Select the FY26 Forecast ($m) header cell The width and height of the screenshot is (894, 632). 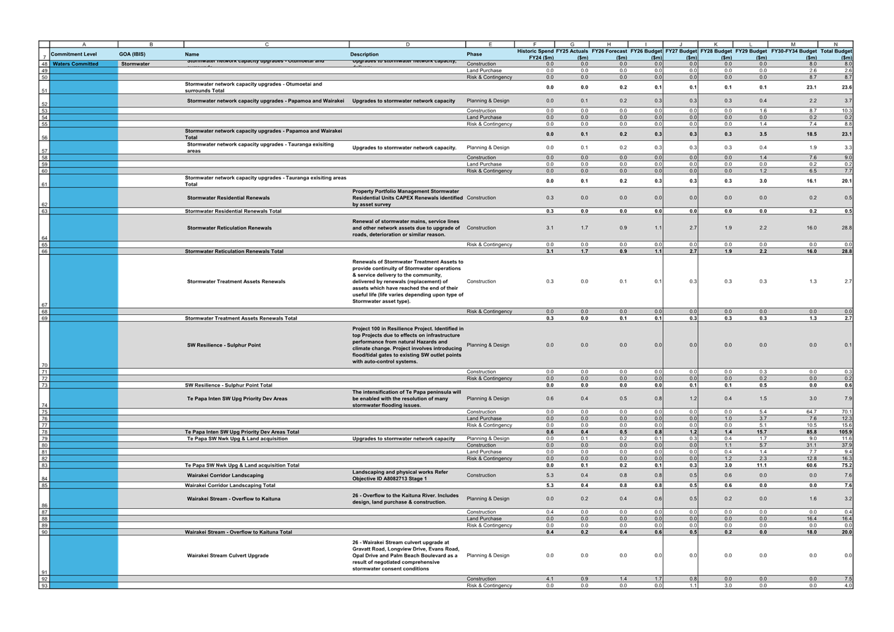tap(609, 54)
